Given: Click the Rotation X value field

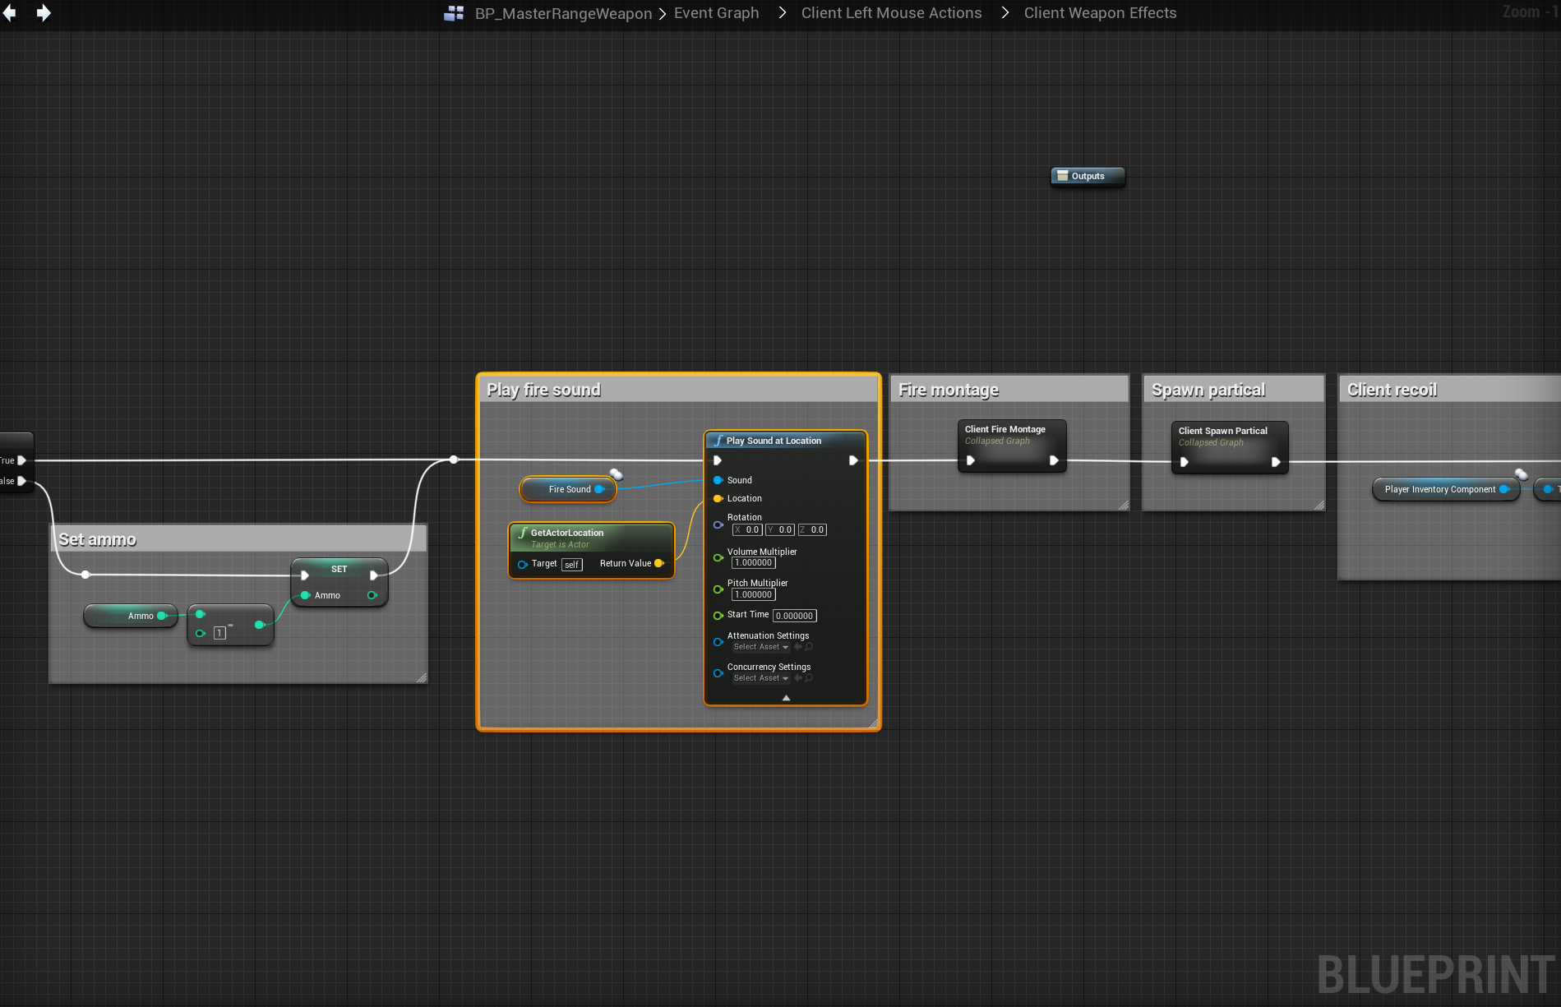Looking at the screenshot, I should click(748, 530).
